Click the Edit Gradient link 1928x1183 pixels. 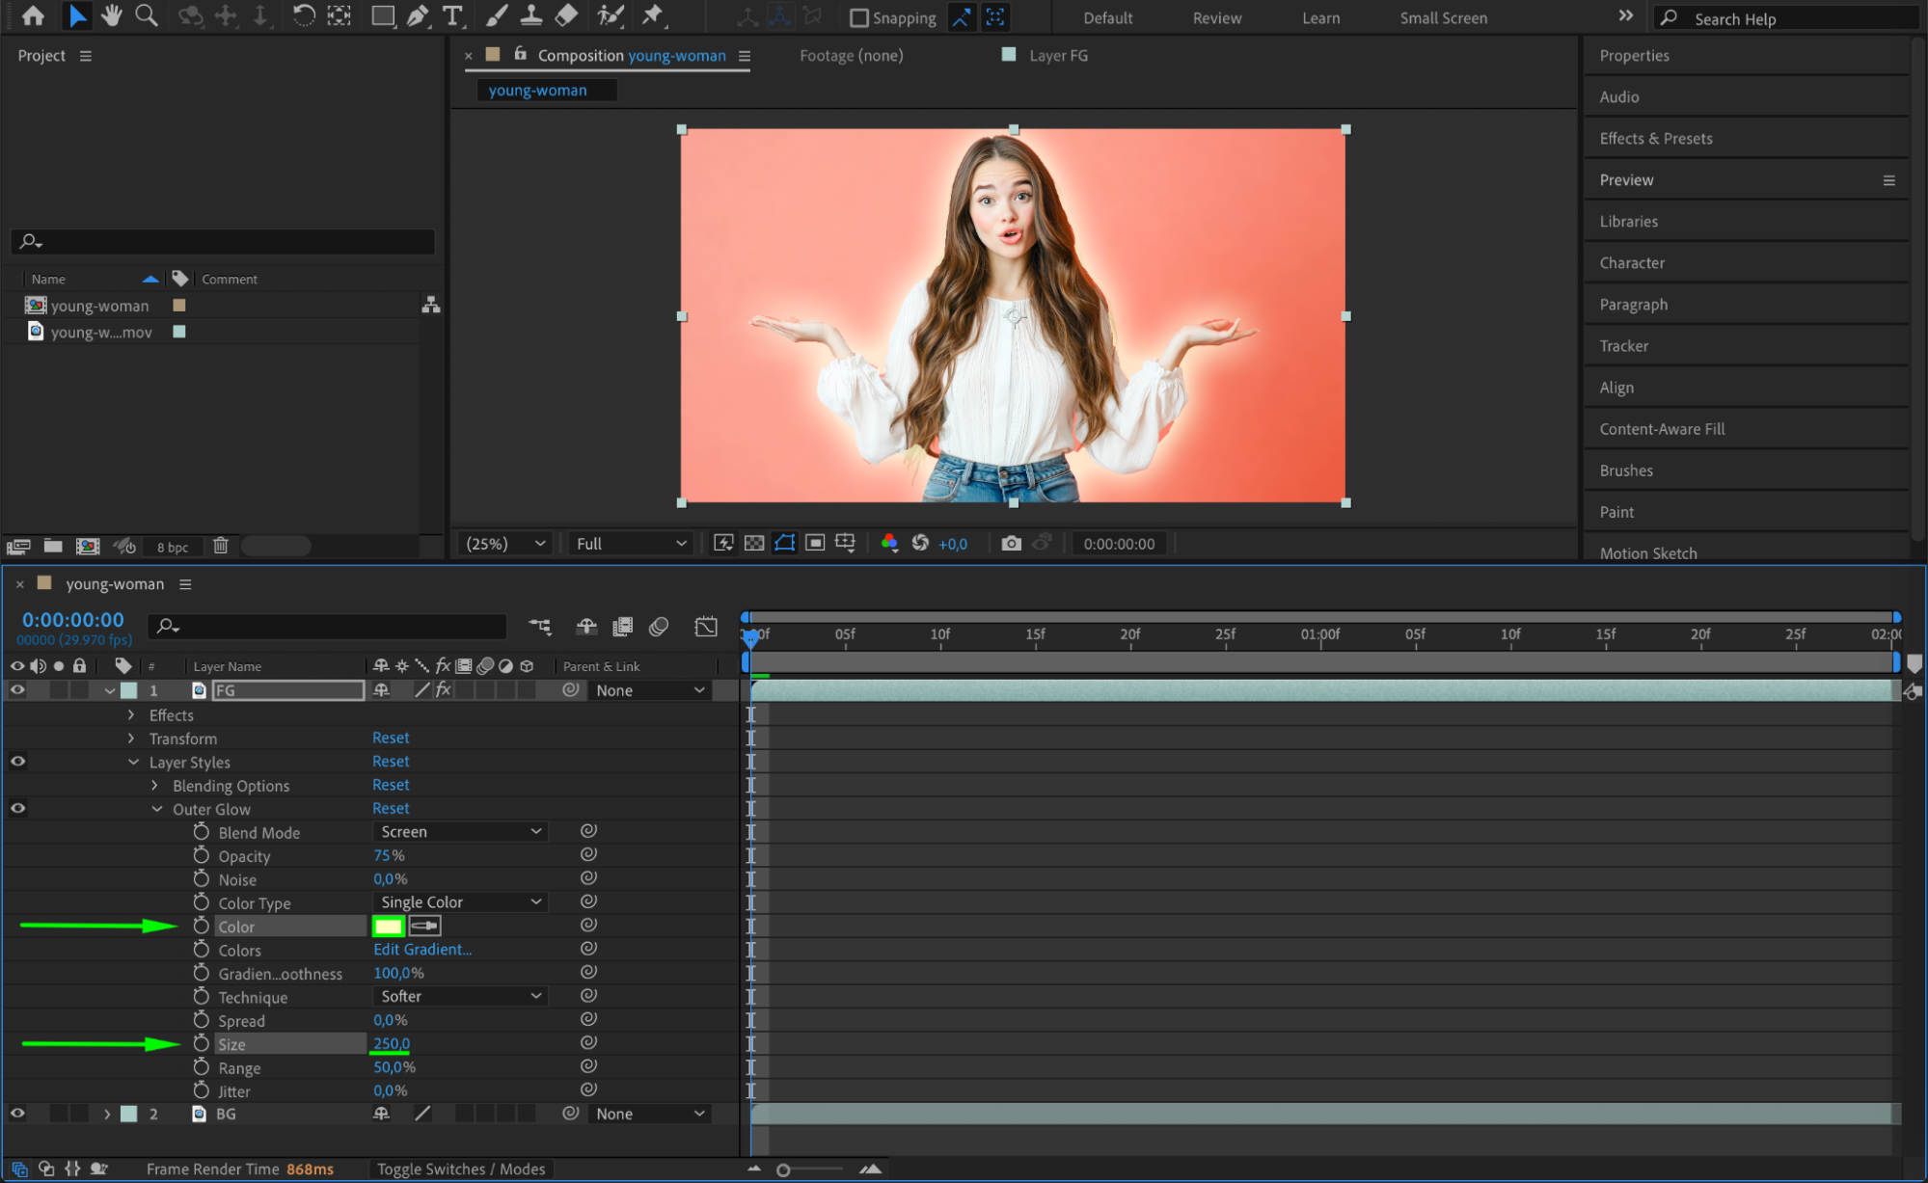pos(422,949)
